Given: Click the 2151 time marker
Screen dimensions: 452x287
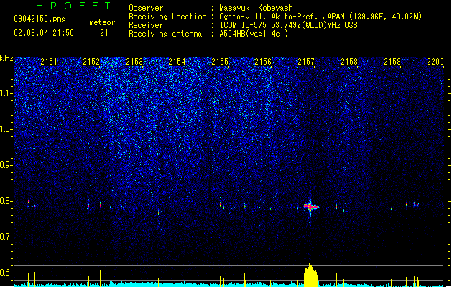Looking at the screenshot, I should (49, 62).
